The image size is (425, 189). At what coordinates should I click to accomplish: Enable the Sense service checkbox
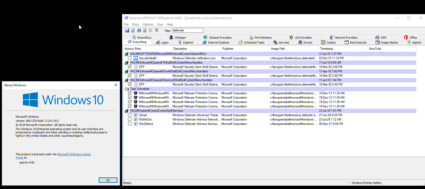130,115
